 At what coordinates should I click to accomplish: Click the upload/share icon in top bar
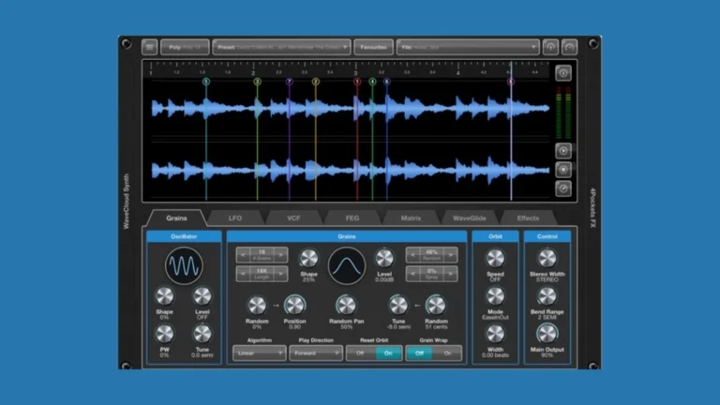pos(550,47)
